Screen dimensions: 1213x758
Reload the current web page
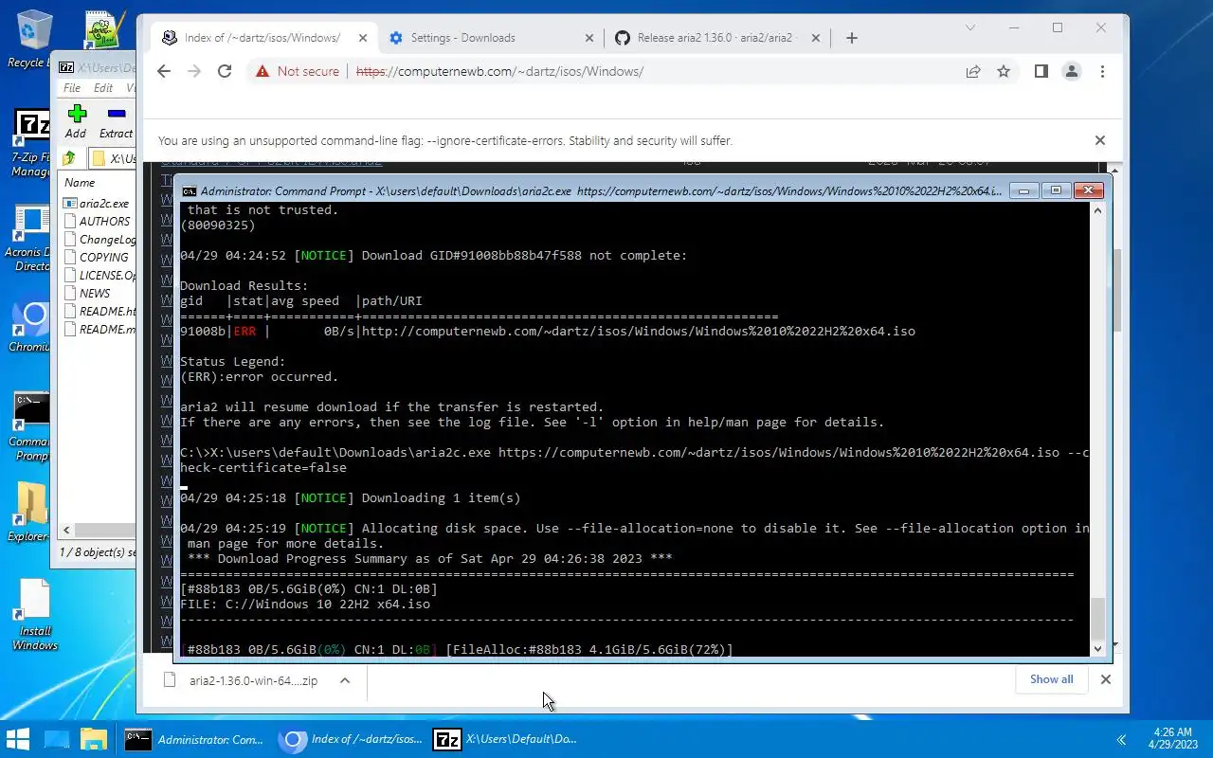click(x=225, y=71)
